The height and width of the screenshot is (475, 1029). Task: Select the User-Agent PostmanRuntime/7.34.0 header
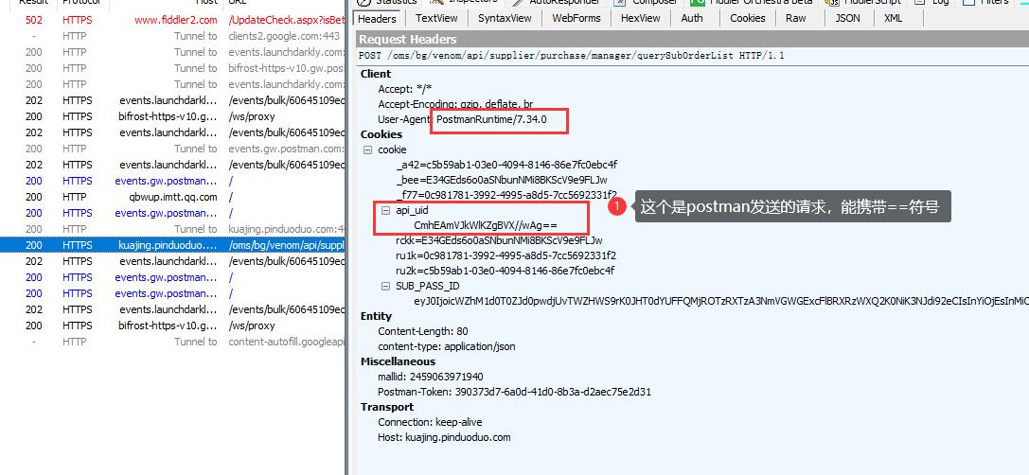point(462,120)
